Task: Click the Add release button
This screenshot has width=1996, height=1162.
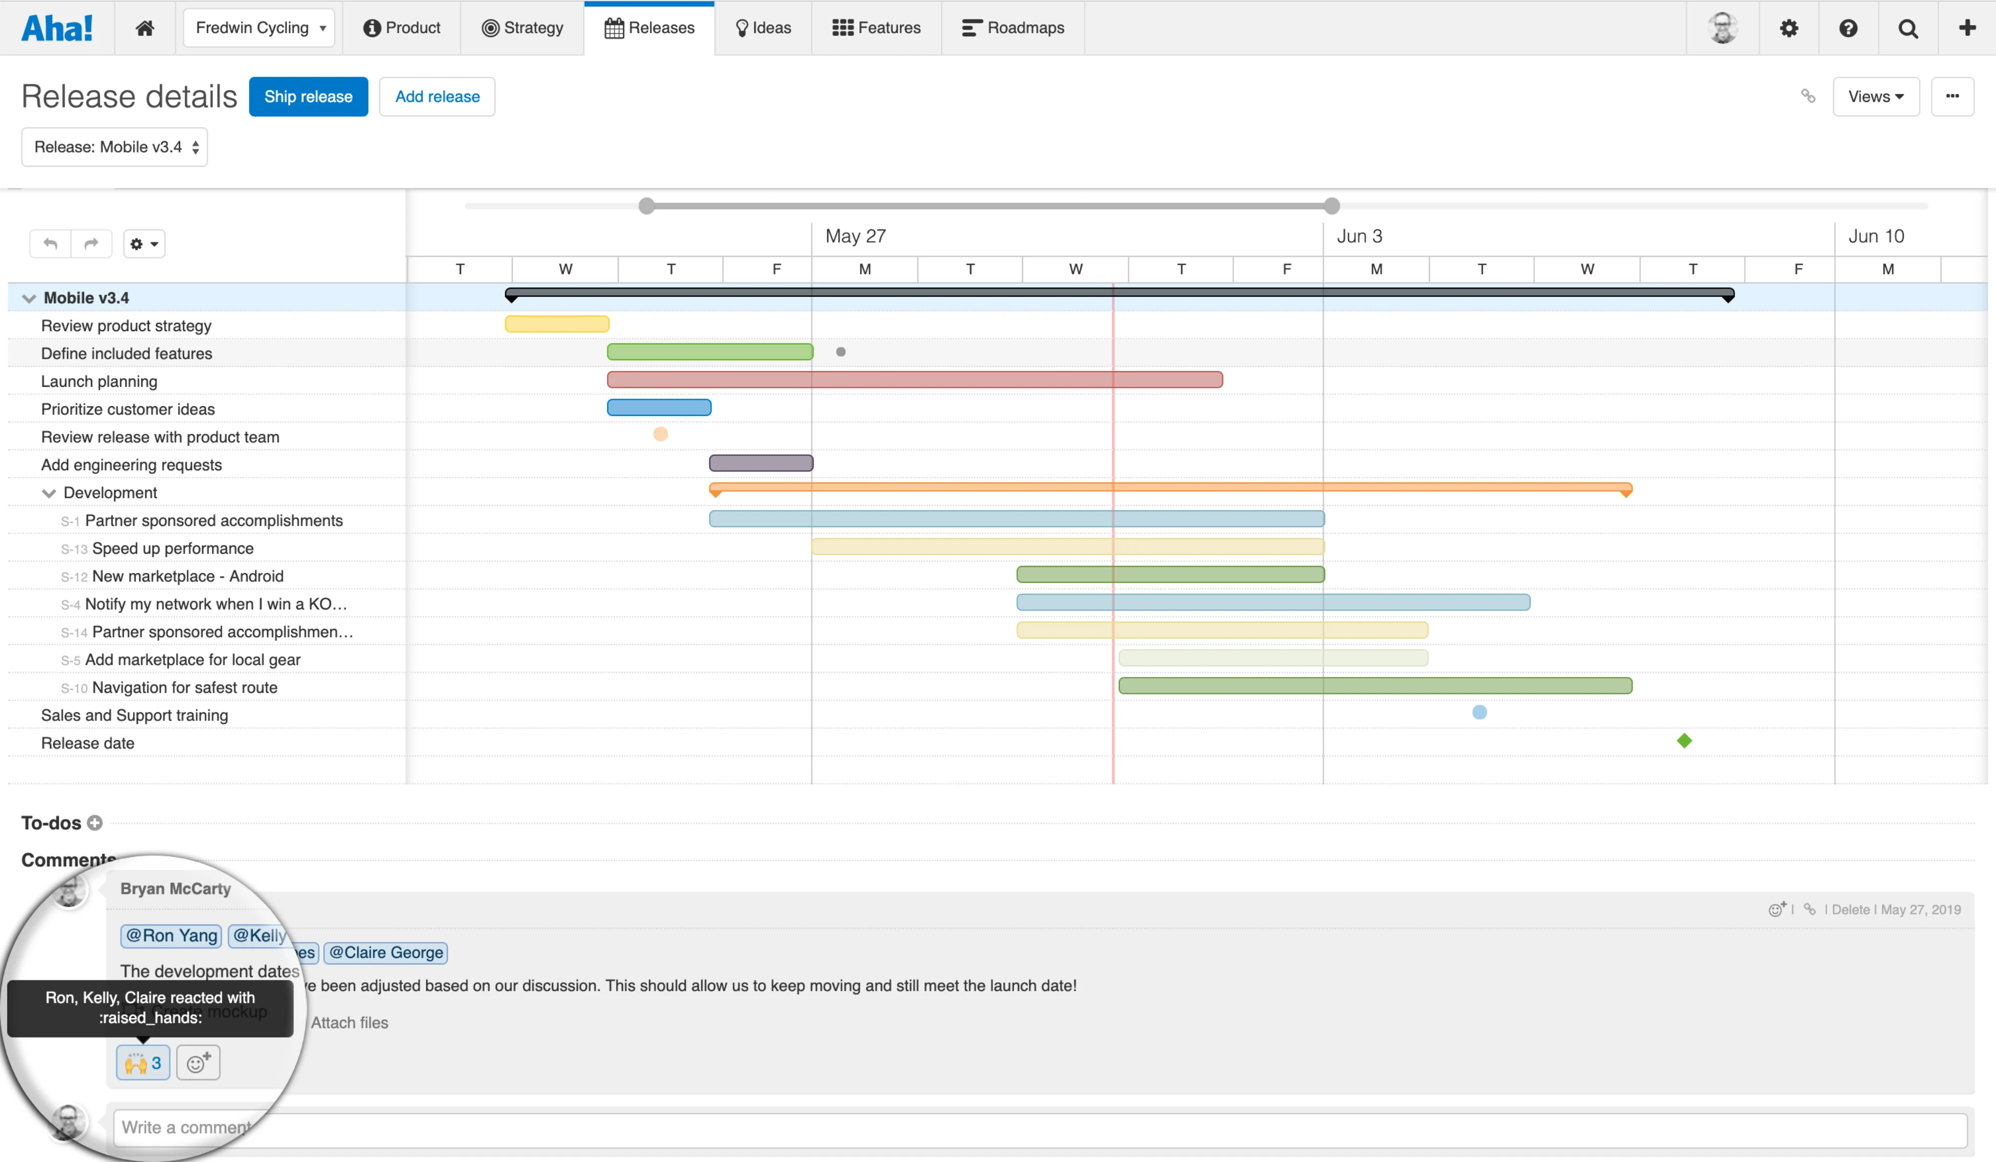Action: (x=437, y=97)
